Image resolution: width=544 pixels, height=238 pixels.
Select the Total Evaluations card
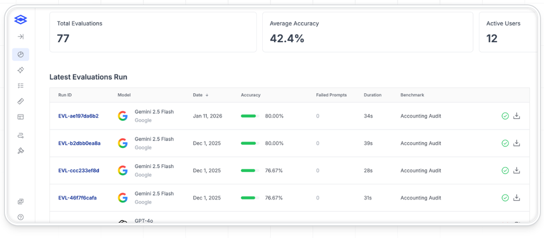pos(153,32)
